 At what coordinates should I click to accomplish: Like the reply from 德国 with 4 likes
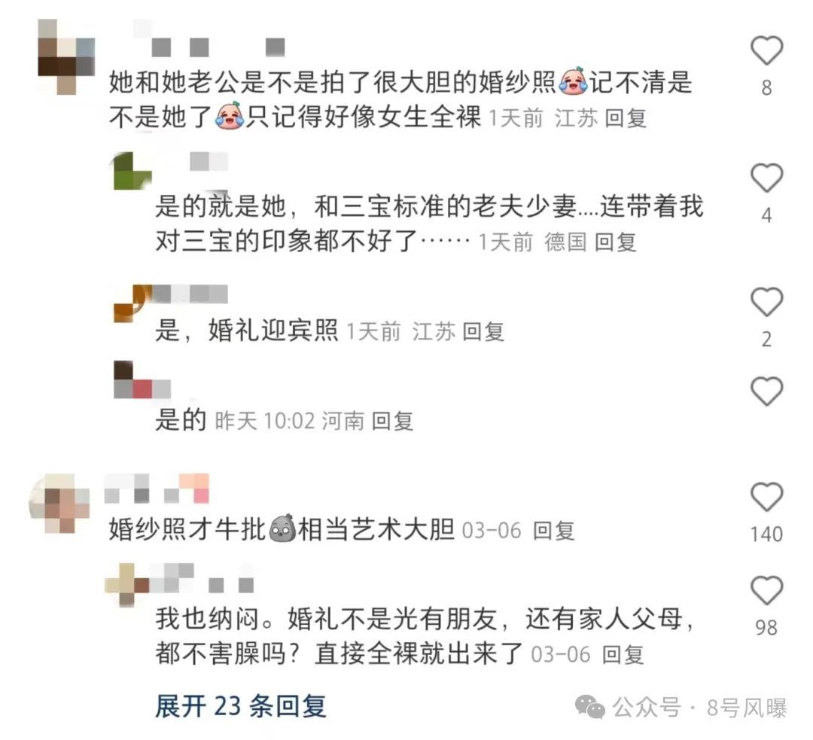(x=766, y=178)
